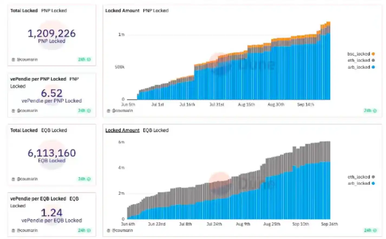Click the author avatar icon in the Total Locked PNP panel
Image resolution: width=386 pixels, height=239 pixels.
pos(13,60)
